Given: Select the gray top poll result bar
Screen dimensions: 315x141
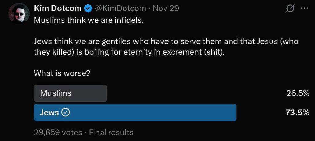Looking at the screenshot, I should click(x=70, y=93).
